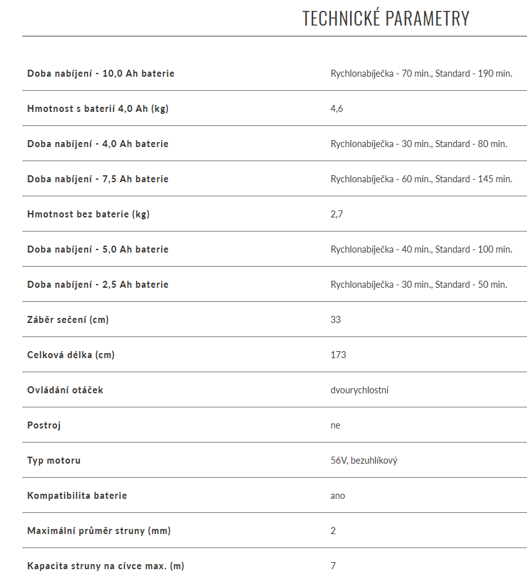Click the TECHNICKÉ PARAMETRY heading
The height and width of the screenshot is (582, 527).
pos(386,18)
